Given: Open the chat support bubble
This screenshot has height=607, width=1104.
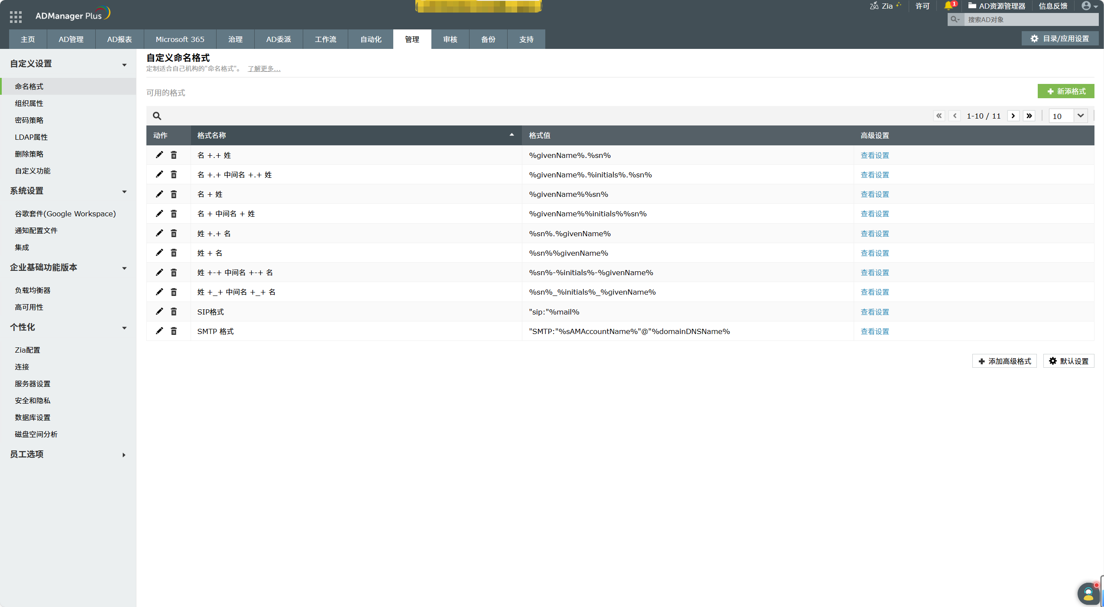Looking at the screenshot, I should 1088,593.
